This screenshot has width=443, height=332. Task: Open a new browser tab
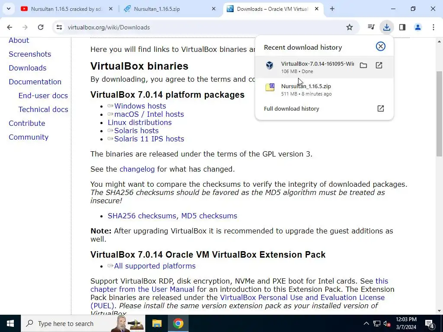(x=332, y=9)
